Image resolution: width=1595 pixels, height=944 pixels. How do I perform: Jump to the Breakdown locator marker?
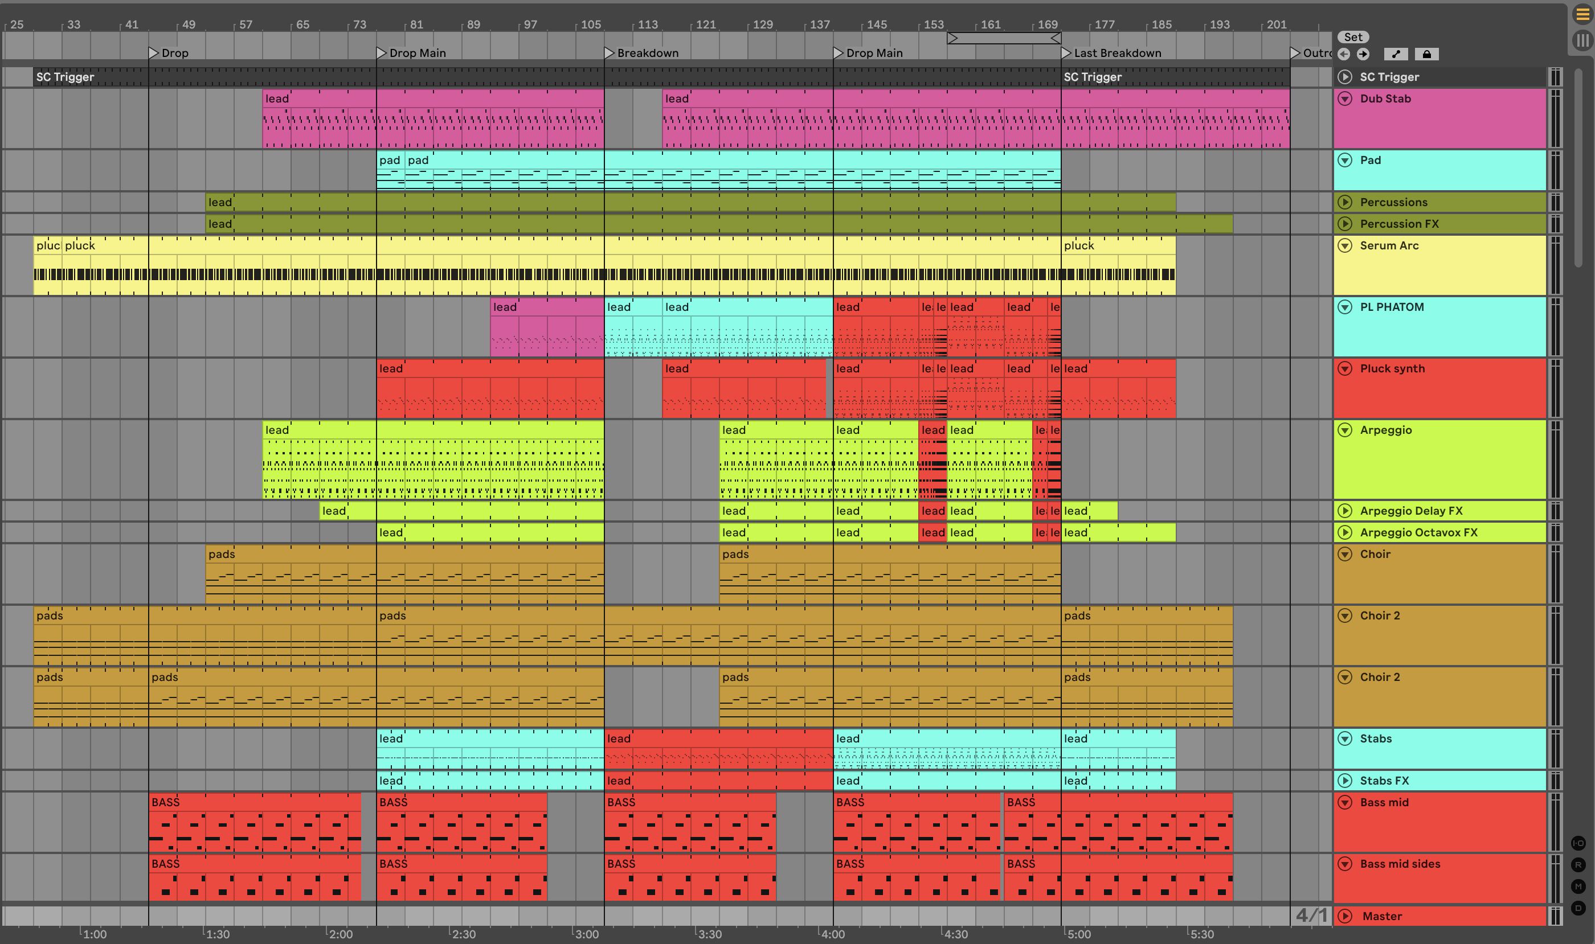coord(609,53)
